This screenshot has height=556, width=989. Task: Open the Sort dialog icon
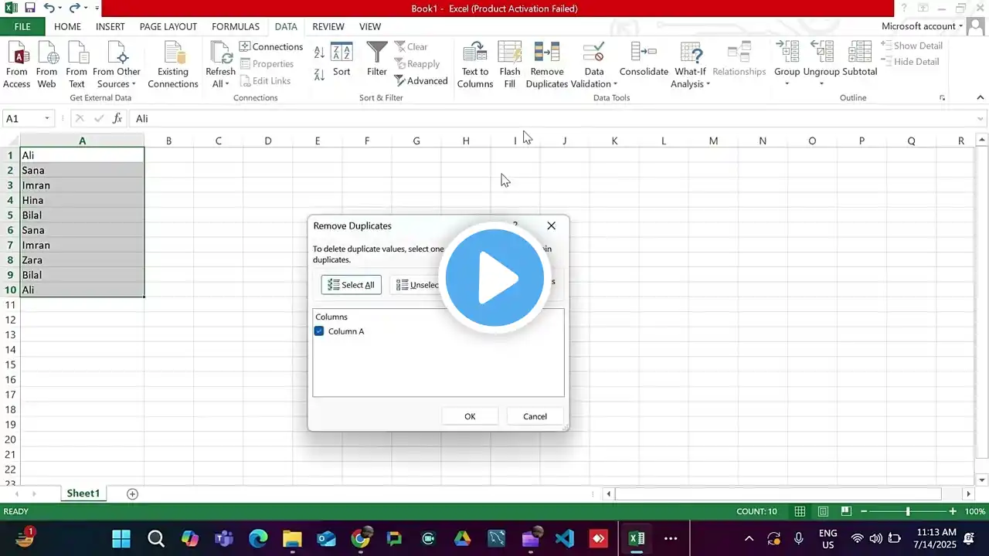tap(342, 54)
